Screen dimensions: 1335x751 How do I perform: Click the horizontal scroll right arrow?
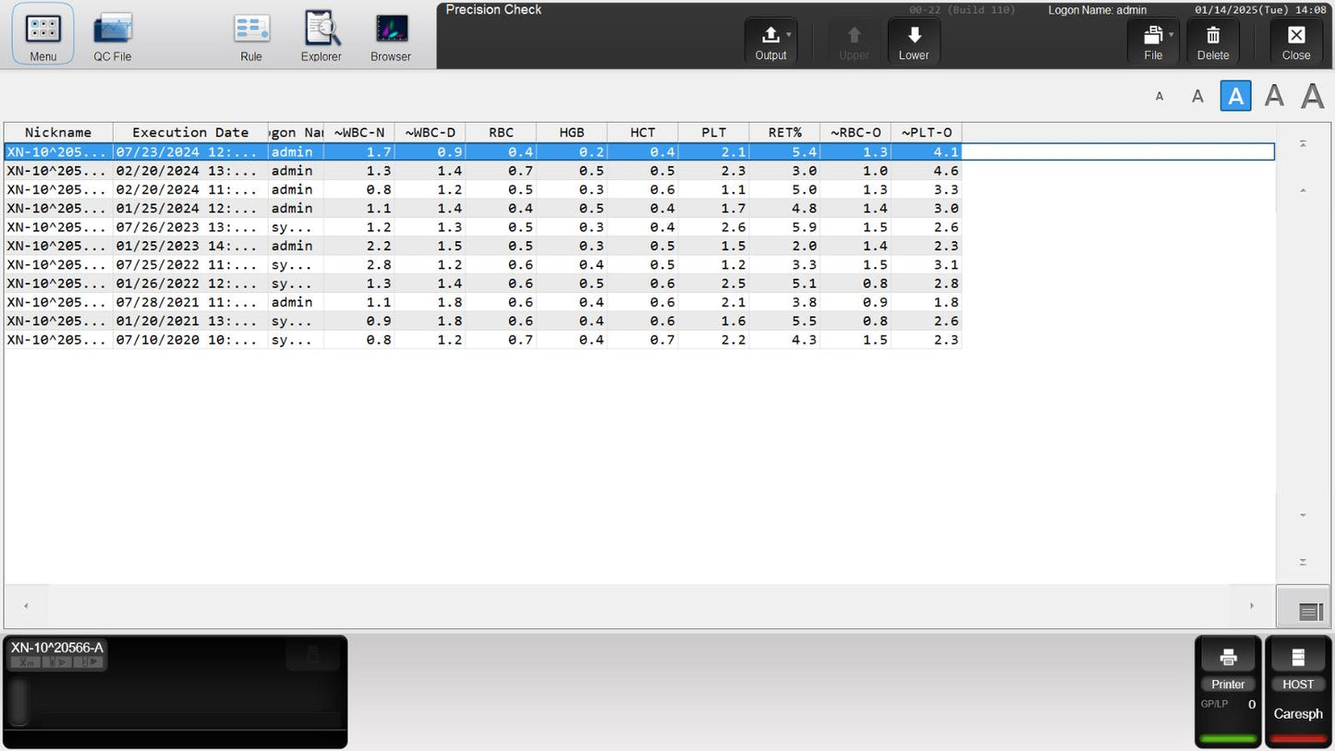pos(1252,606)
